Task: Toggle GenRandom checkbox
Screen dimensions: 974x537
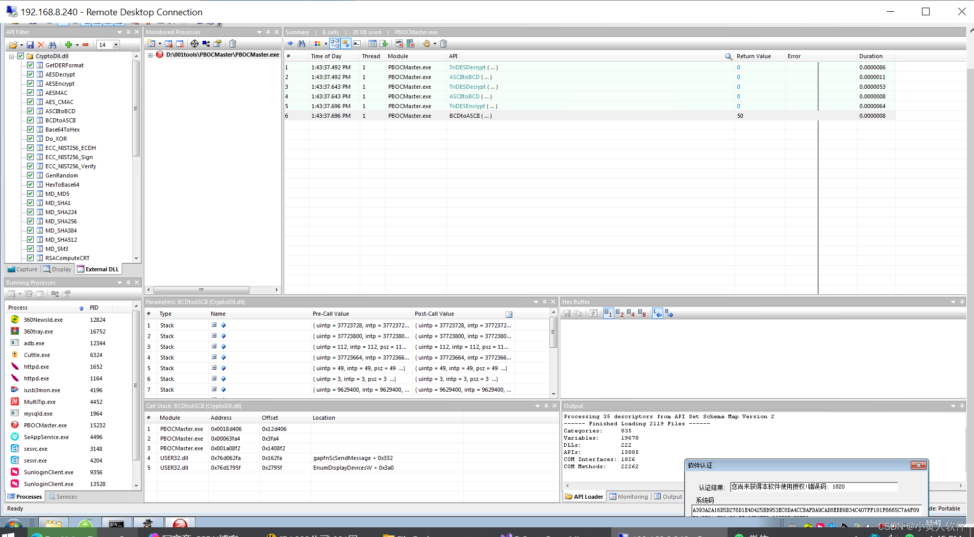Action: pos(30,175)
